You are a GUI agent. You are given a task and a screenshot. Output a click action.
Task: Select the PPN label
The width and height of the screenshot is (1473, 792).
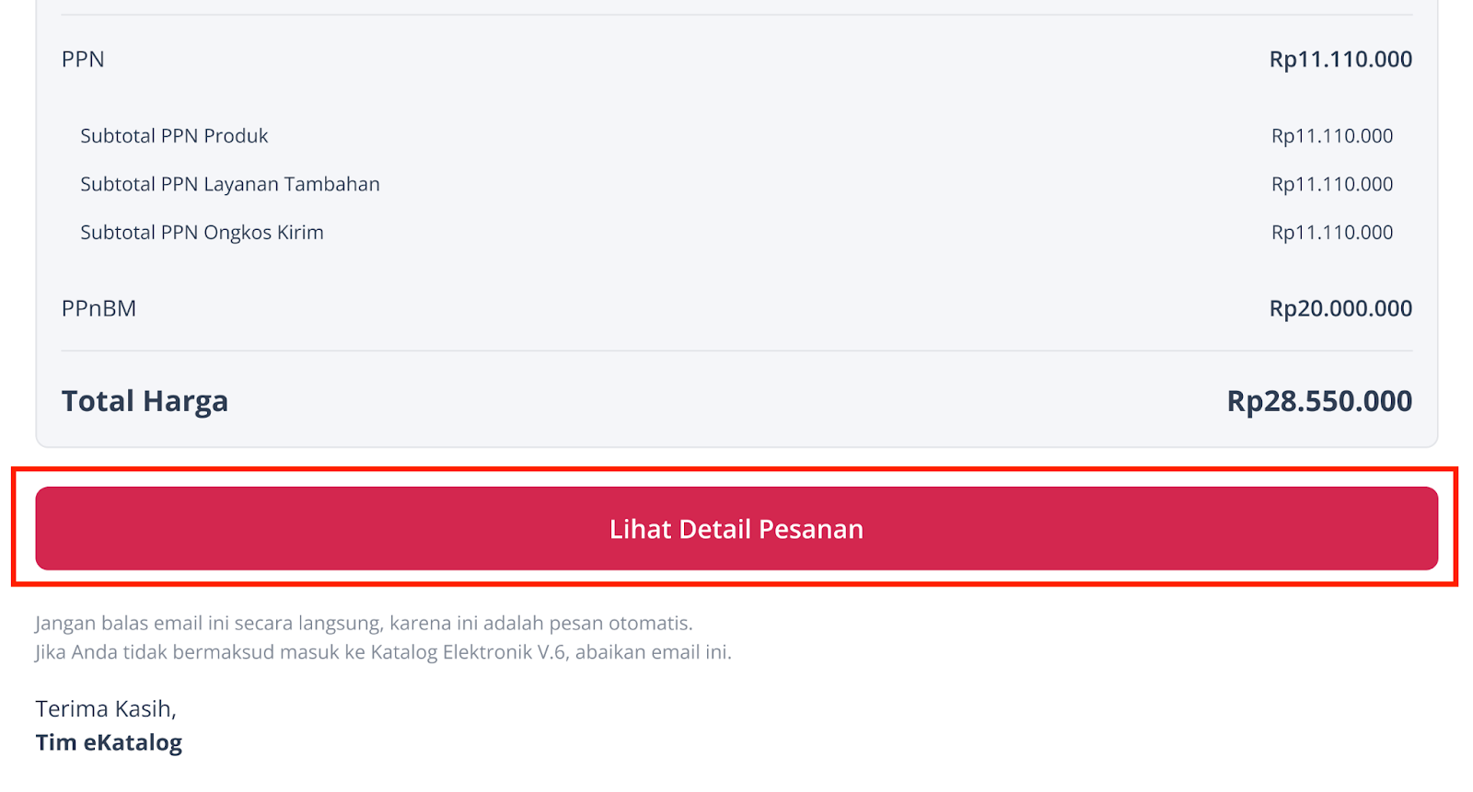(82, 59)
